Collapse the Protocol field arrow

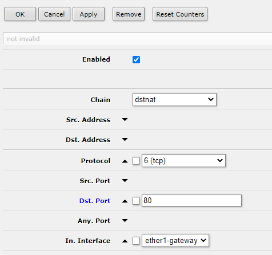125,161
